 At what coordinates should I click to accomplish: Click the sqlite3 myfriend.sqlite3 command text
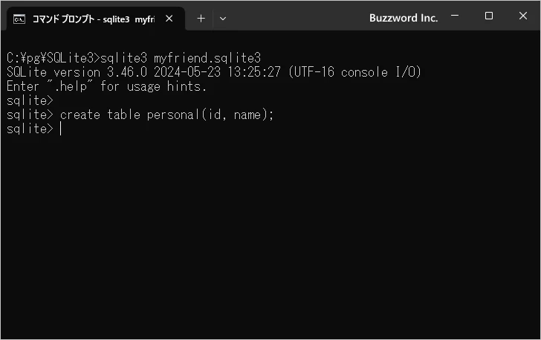[181, 58]
